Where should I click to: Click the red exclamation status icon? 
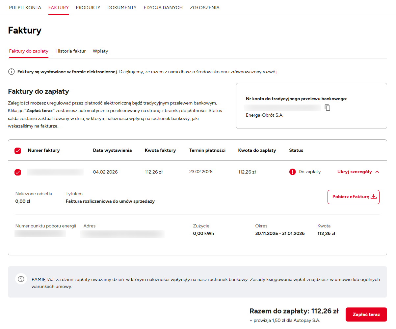click(292, 172)
